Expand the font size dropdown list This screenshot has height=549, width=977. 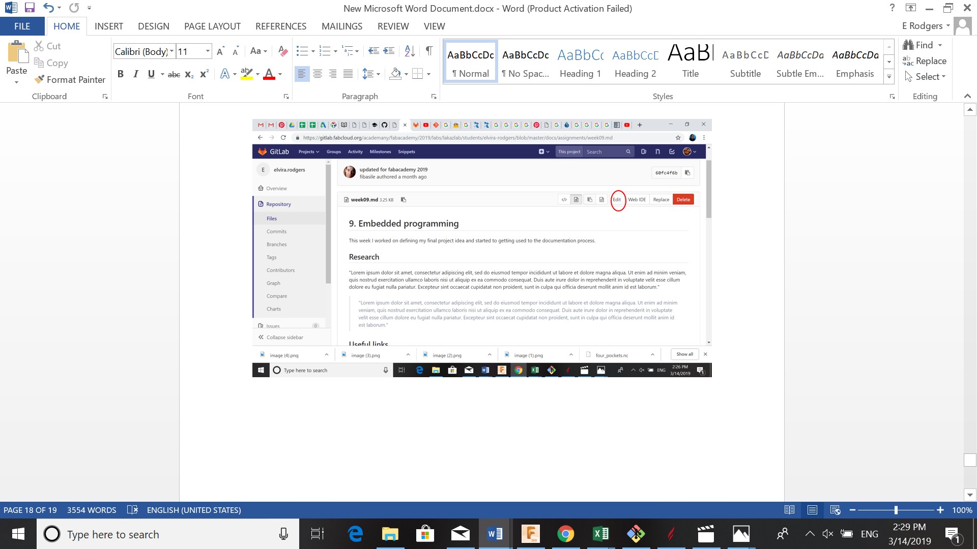[x=208, y=51]
